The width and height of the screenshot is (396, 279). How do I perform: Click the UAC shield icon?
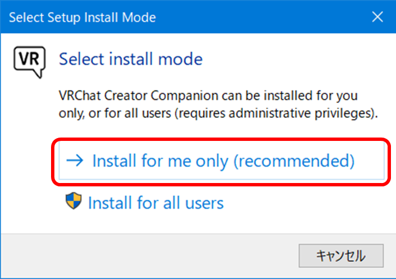pos(73,202)
